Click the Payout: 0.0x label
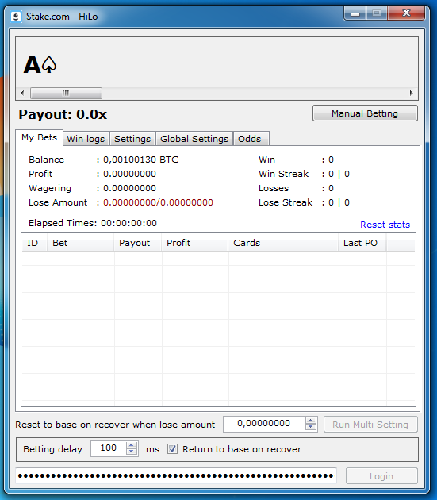The height and width of the screenshot is (500, 437). coord(63,114)
